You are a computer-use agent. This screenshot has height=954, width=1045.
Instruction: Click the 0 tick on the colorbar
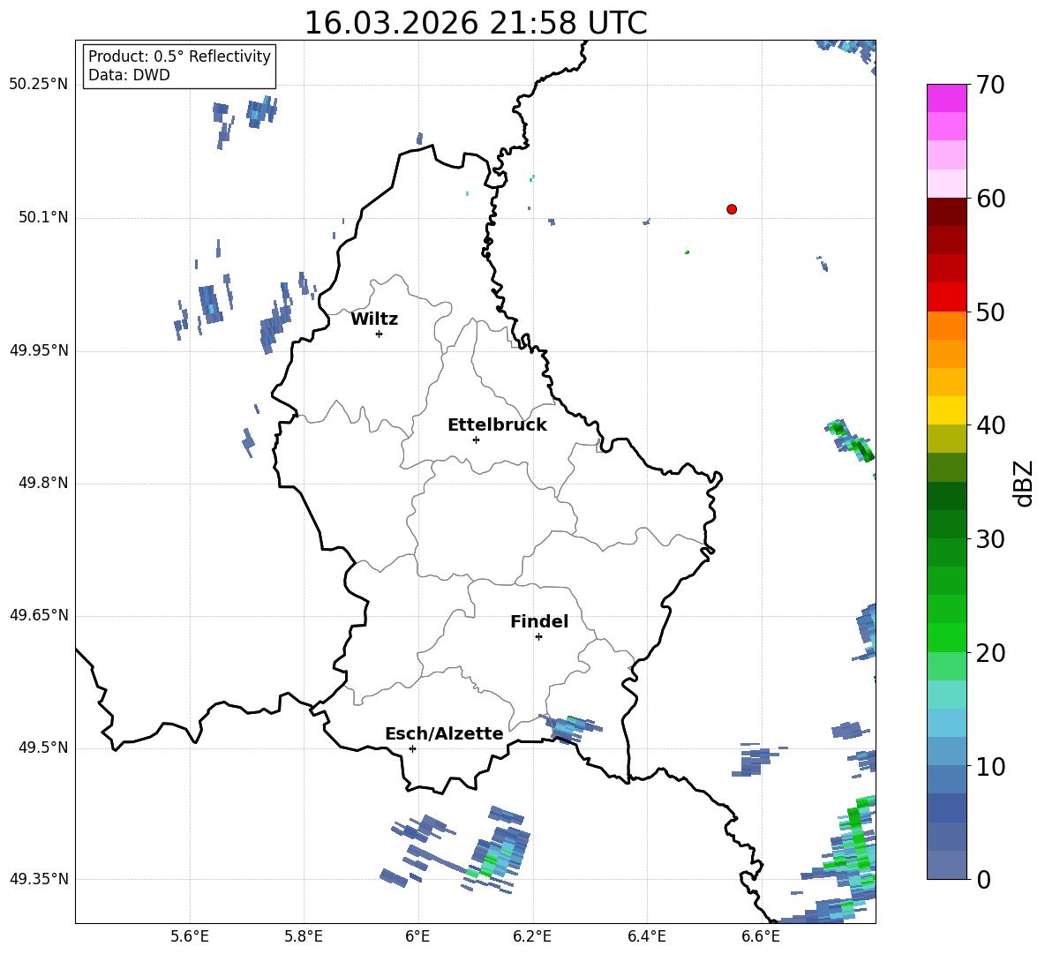tap(983, 879)
